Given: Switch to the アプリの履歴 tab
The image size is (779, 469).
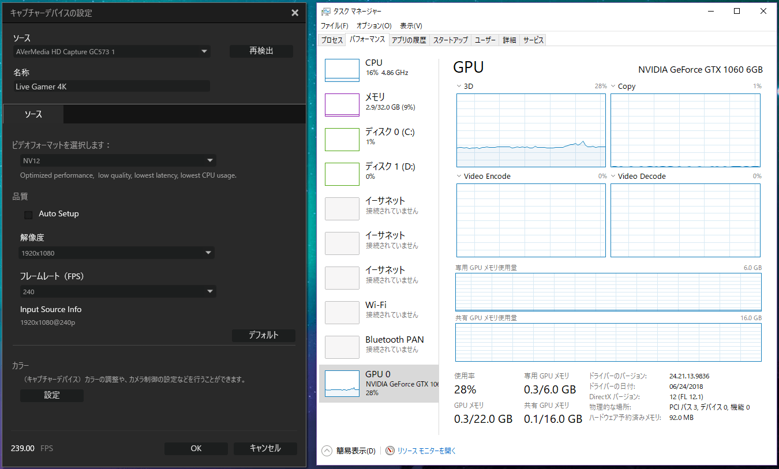Looking at the screenshot, I should 409,40.
